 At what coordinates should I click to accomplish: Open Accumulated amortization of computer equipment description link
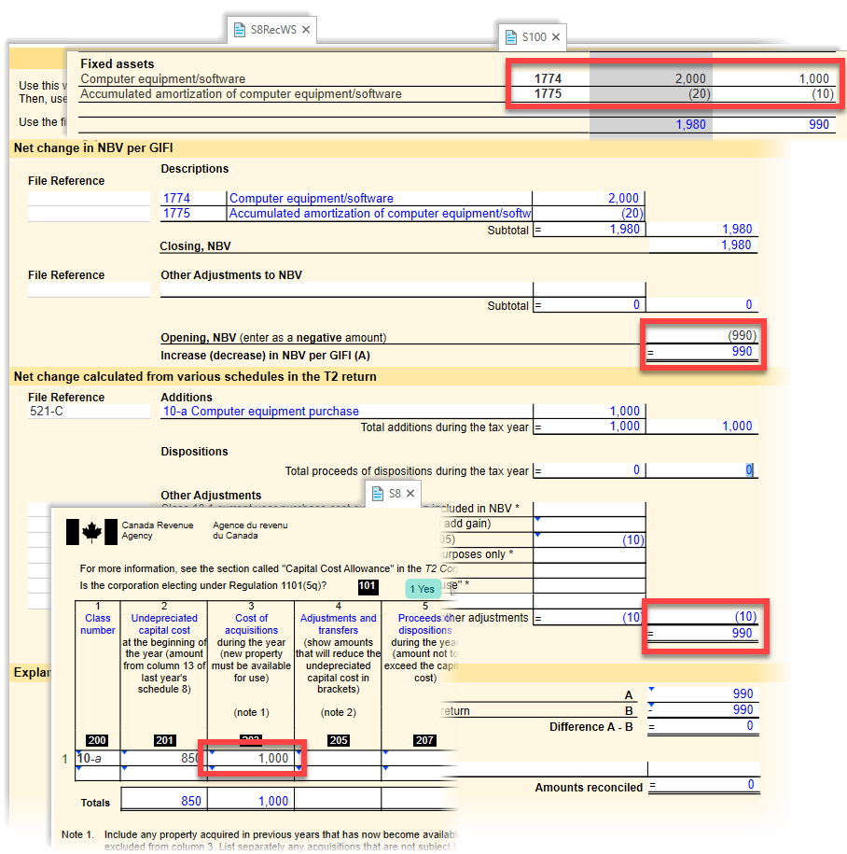(x=380, y=213)
